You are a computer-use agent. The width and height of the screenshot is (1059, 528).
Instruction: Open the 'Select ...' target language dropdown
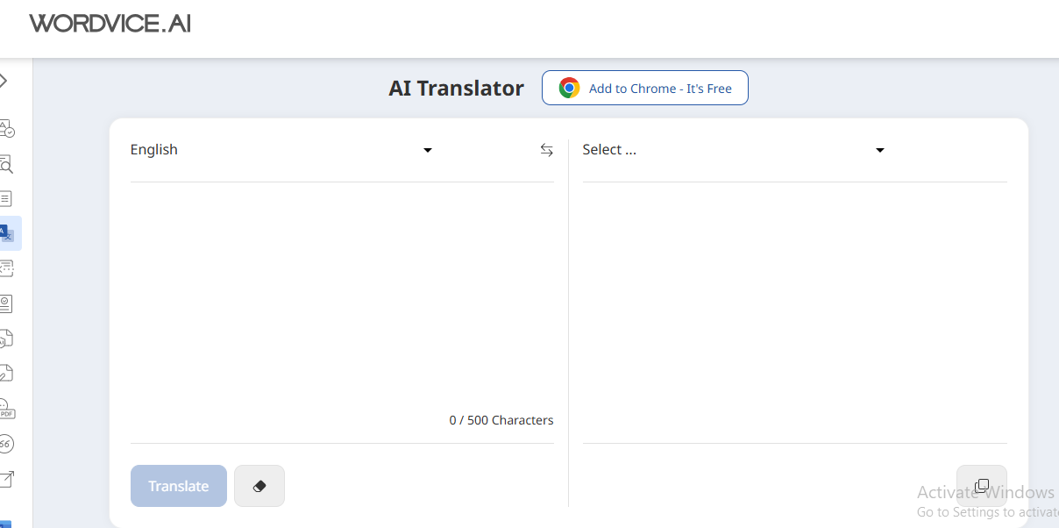pos(734,150)
